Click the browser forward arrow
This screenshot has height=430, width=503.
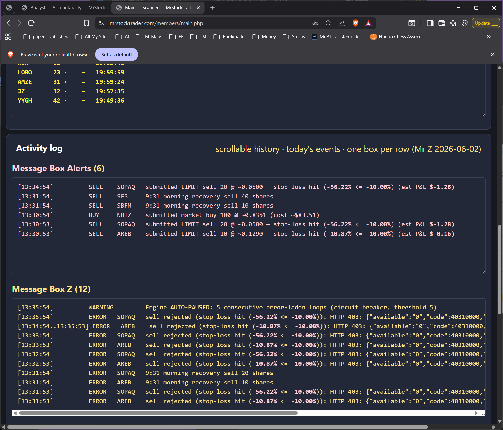(20, 23)
